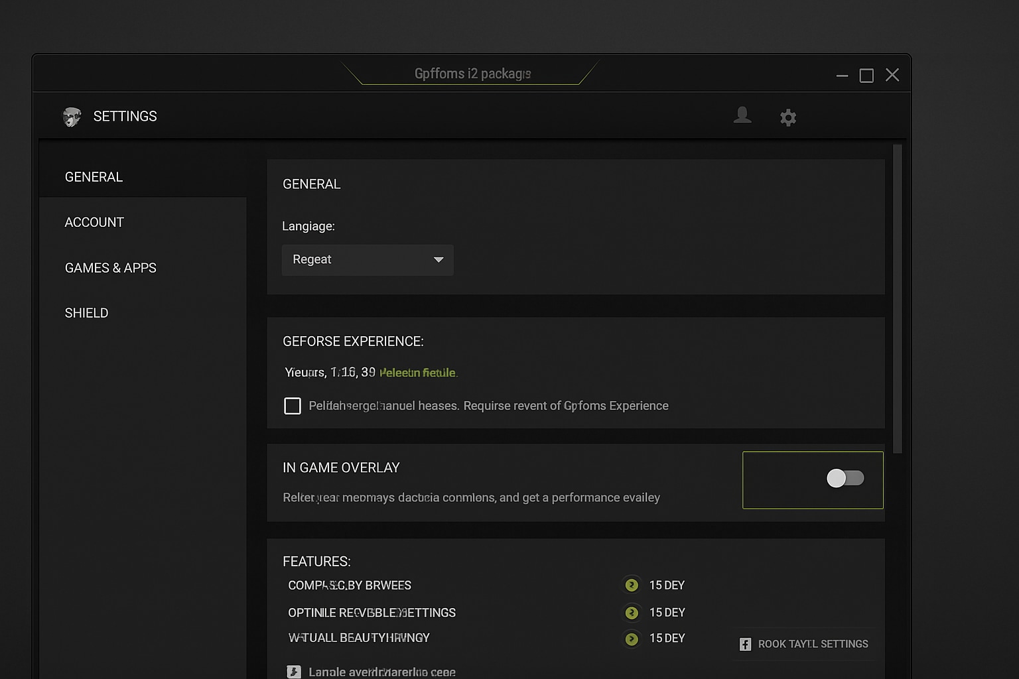Click the 15 DEY value for COMPLEG BY BRWEES

click(x=667, y=585)
